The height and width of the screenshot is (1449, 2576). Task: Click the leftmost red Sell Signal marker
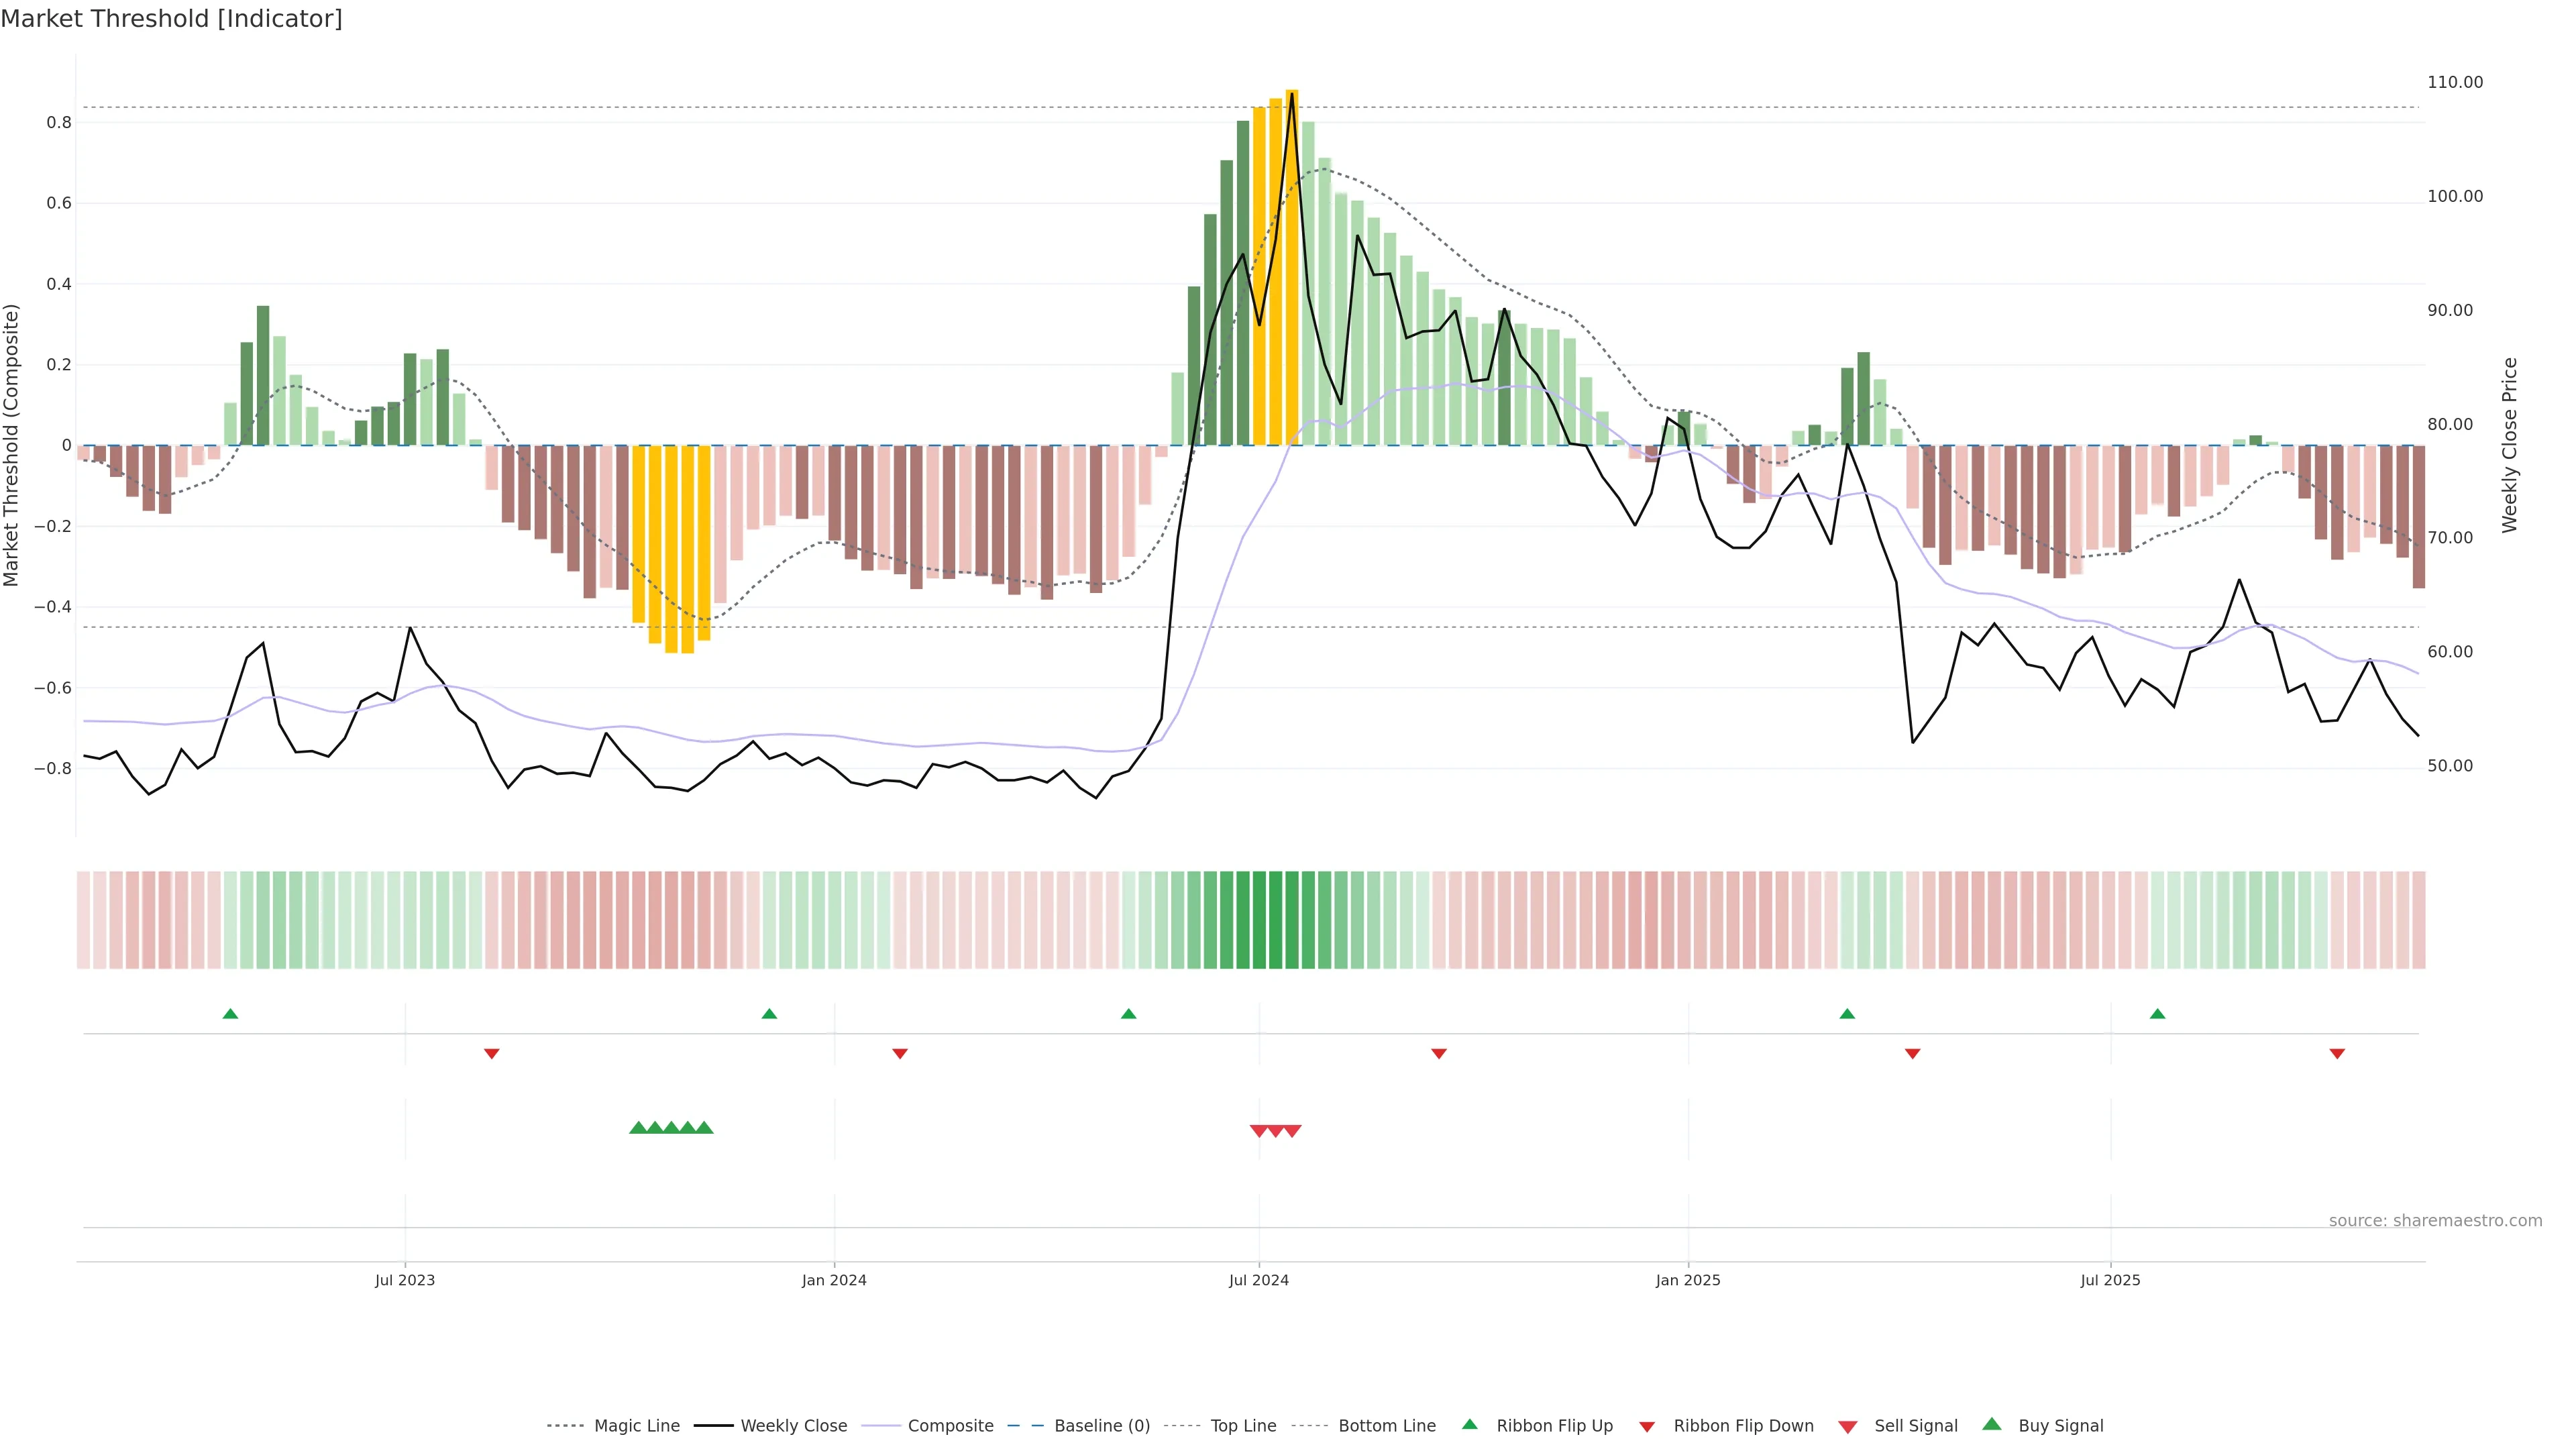[1259, 1131]
